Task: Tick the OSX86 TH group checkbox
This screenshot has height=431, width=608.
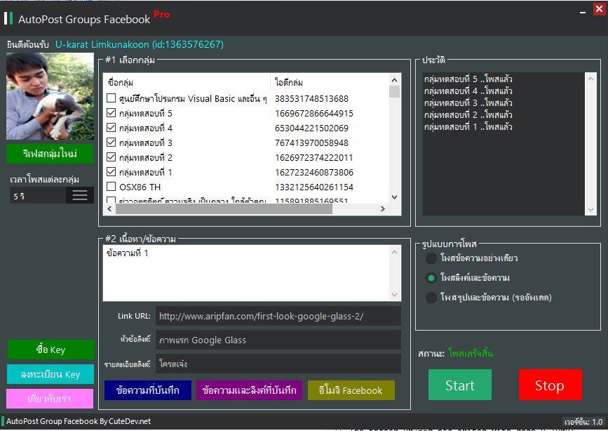Action: click(112, 187)
